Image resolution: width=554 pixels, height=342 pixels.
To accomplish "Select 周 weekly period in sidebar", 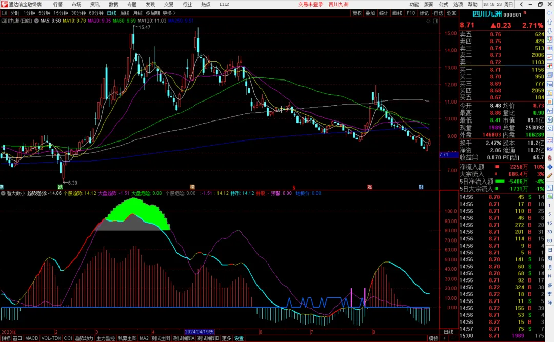I will pos(550,258).
